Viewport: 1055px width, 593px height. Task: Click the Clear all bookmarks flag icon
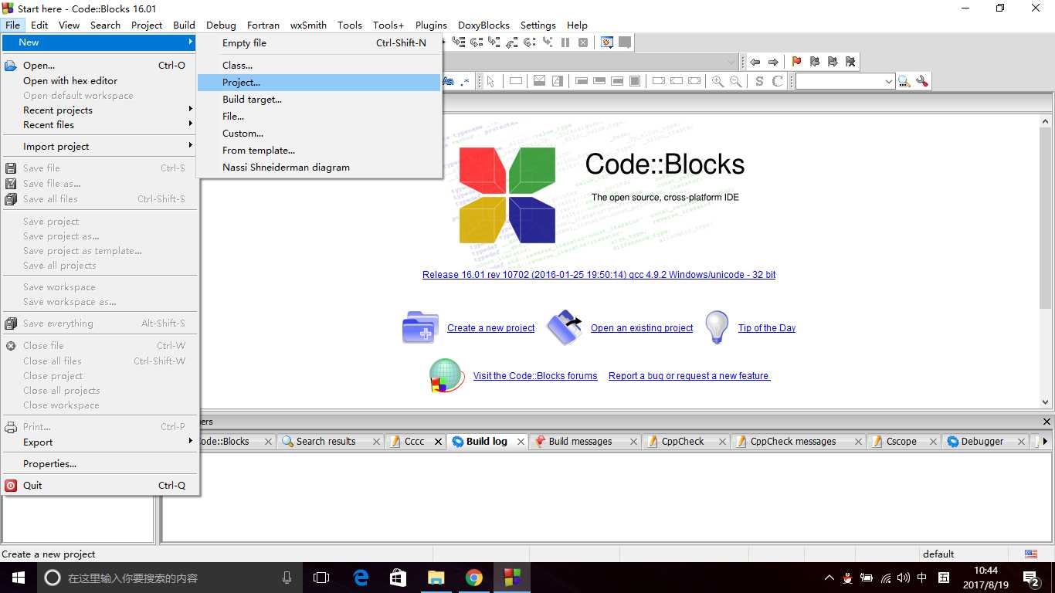(x=850, y=62)
